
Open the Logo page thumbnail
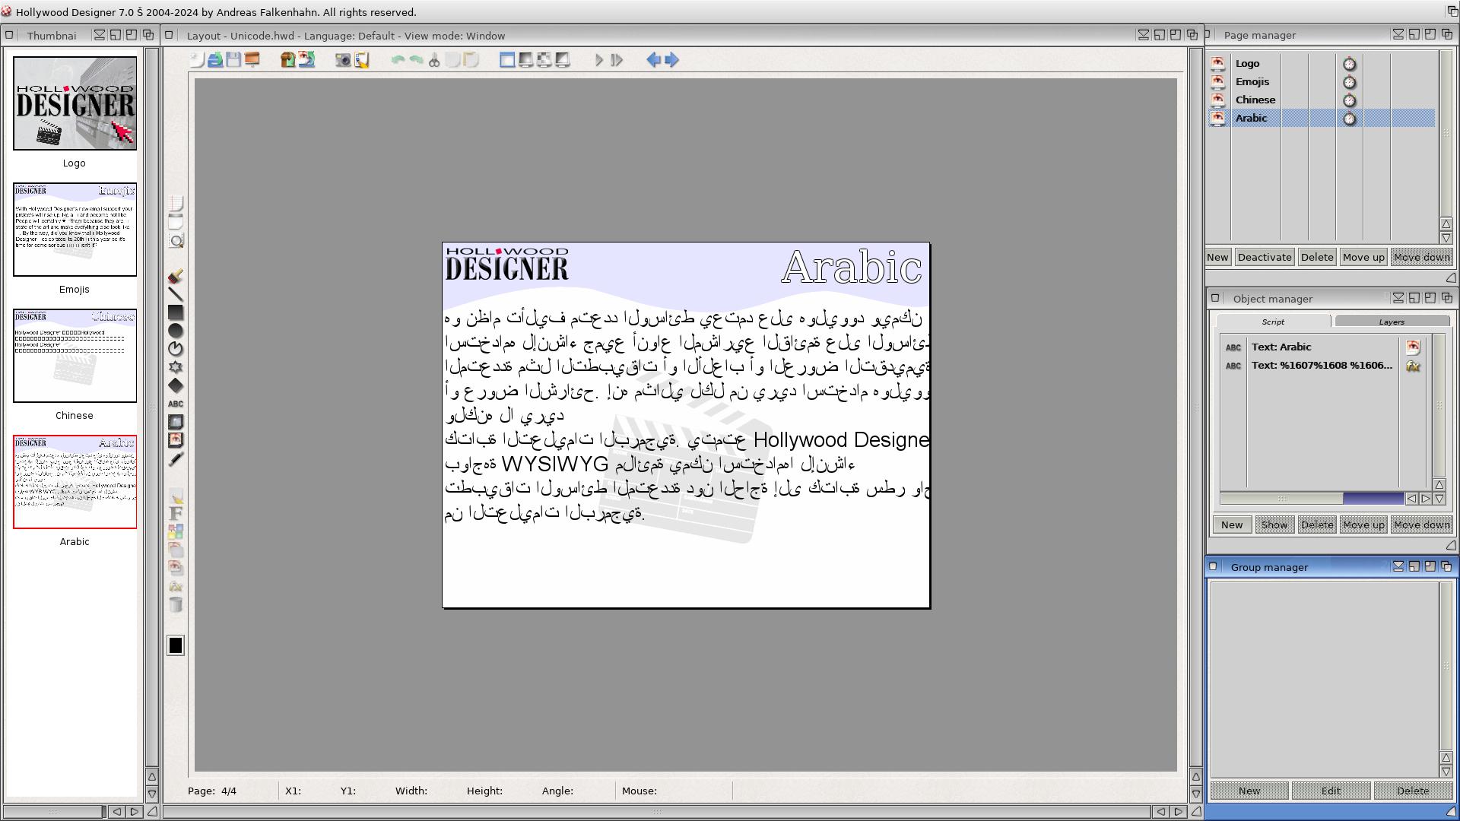pyautogui.click(x=75, y=103)
